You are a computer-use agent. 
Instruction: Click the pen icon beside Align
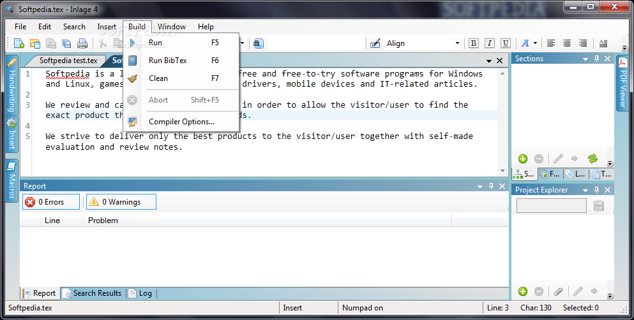375,43
